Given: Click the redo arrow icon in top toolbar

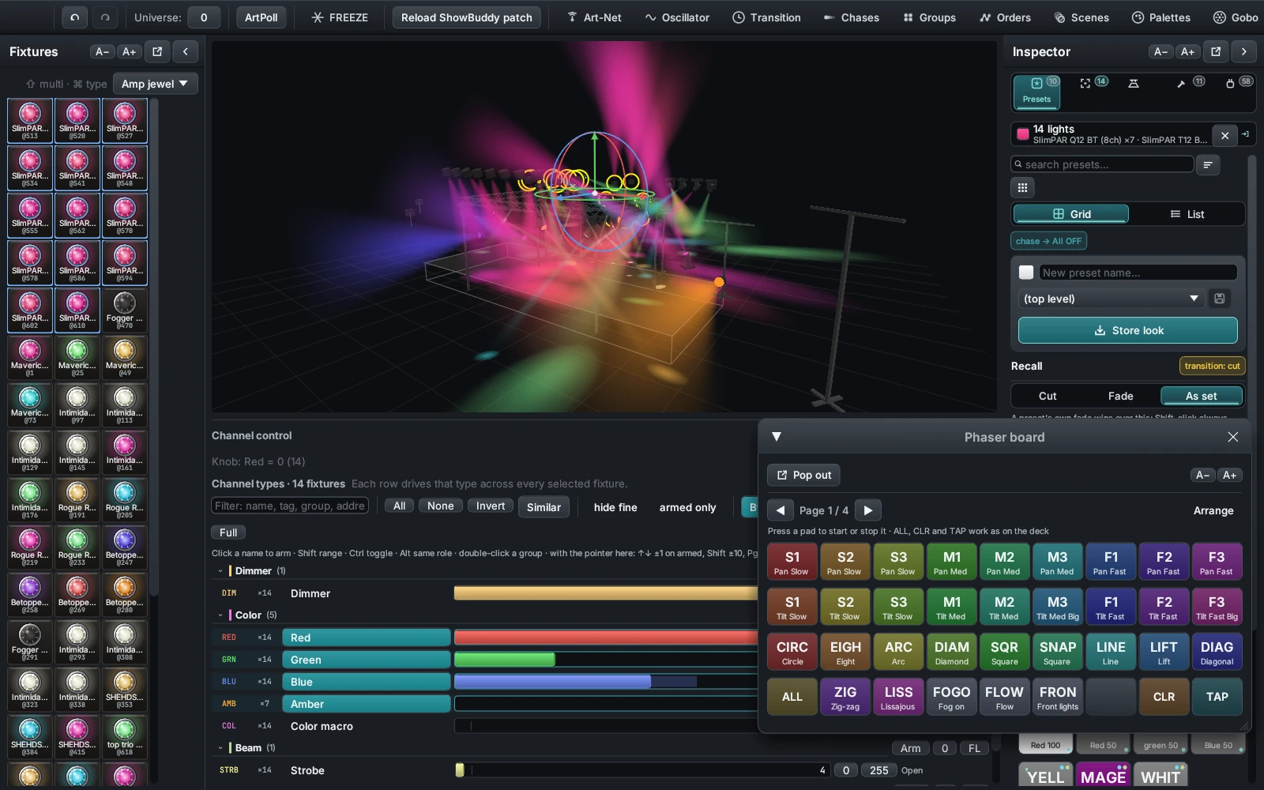Looking at the screenshot, I should pos(105,17).
